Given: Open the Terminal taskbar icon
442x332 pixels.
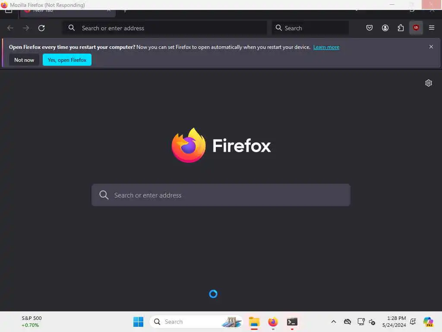Looking at the screenshot, I should [292, 322].
